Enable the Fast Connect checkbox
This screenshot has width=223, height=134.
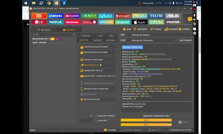point(178,40)
